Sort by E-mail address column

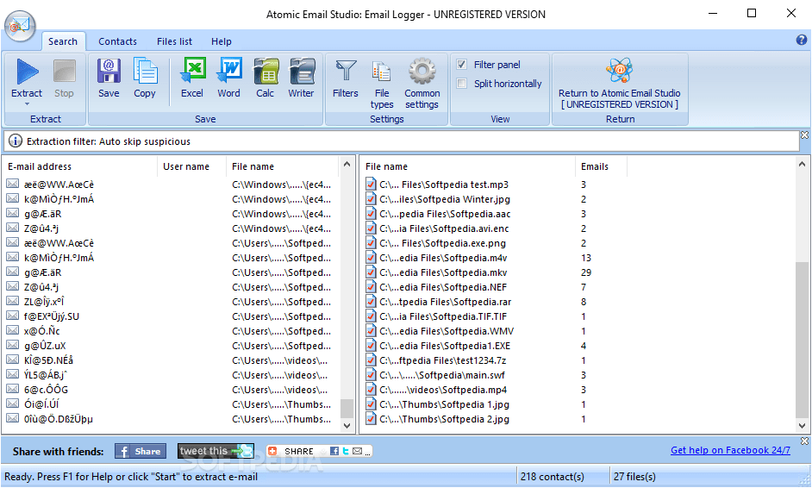point(80,166)
